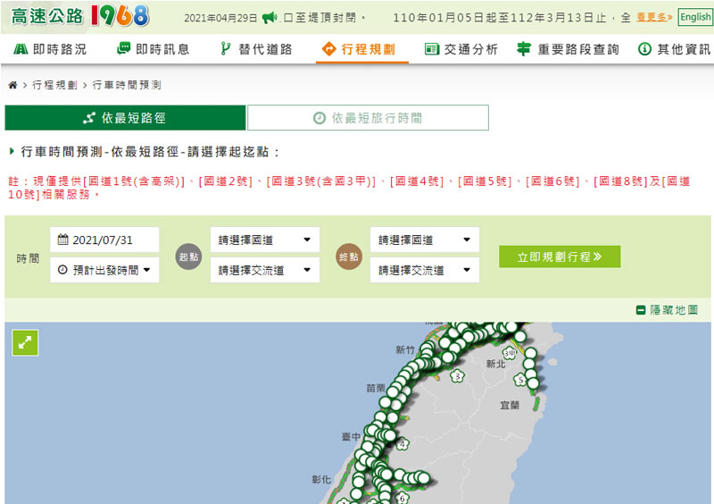Select the 依最短路徑 mode
This screenshot has height=504, width=714.
pyautogui.click(x=125, y=118)
